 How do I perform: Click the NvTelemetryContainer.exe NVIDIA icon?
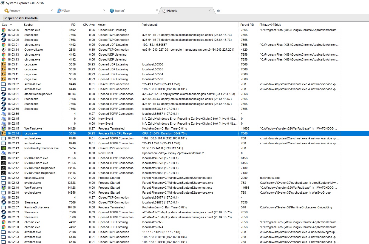click(x=4, y=148)
